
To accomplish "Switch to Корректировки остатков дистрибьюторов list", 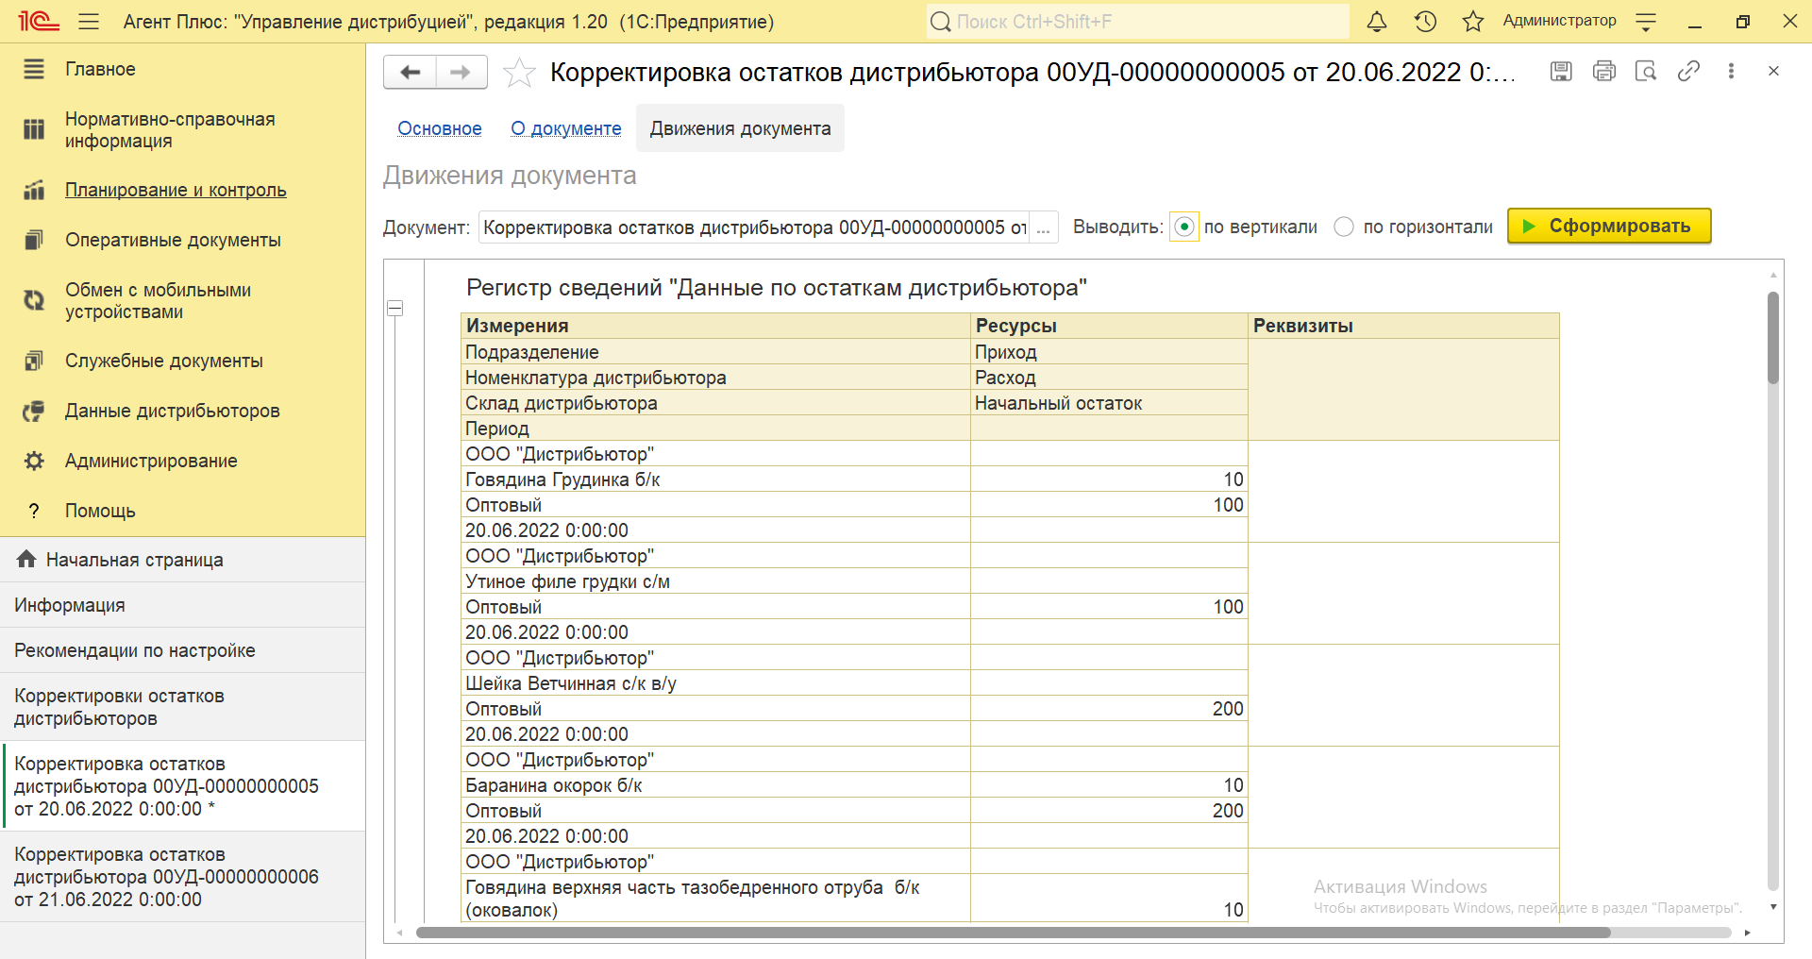I will pos(182,707).
